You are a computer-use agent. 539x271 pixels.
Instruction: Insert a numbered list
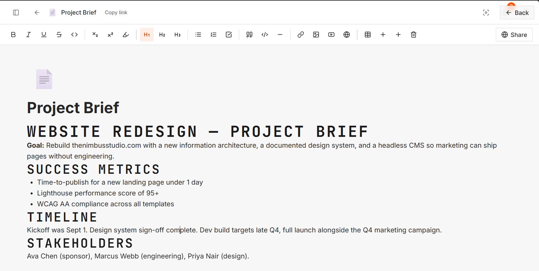(x=213, y=35)
